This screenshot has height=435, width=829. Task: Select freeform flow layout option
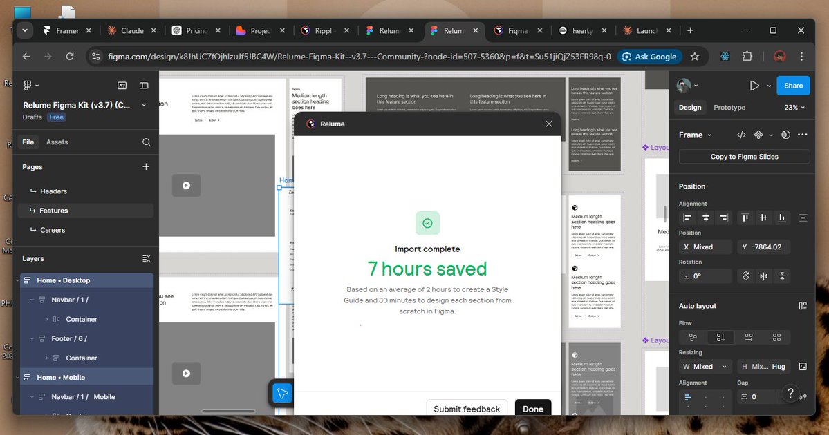coord(693,338)
